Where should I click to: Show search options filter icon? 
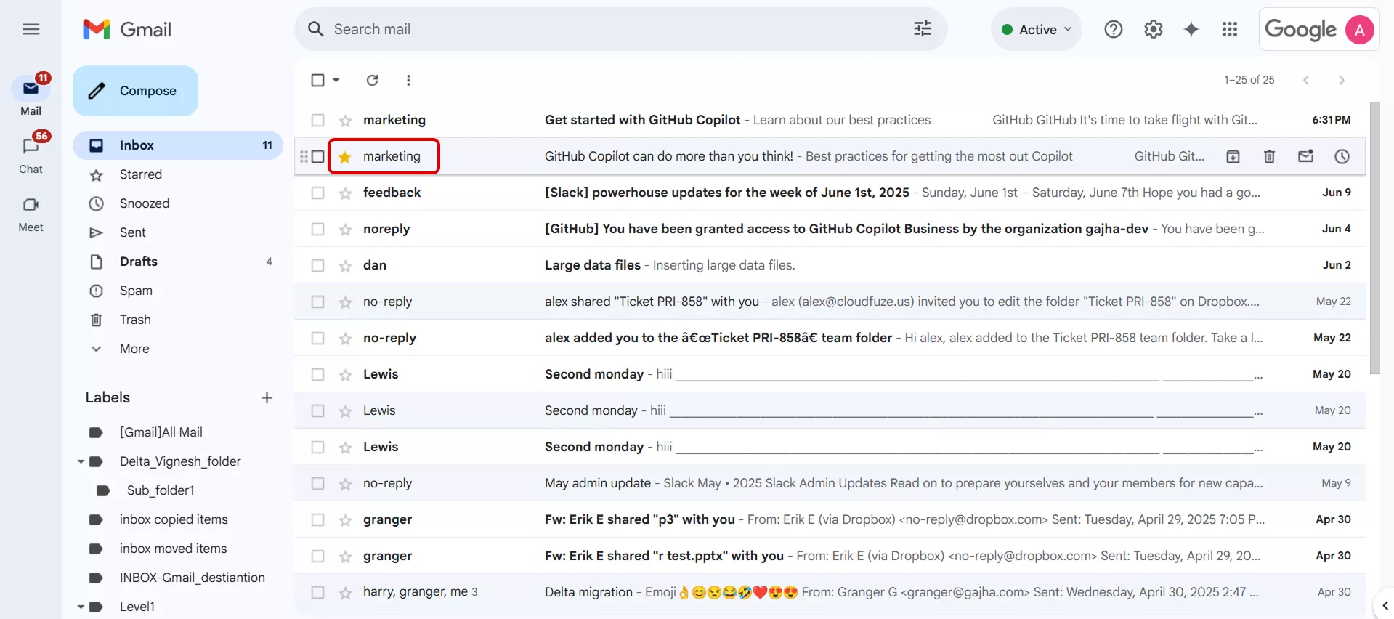(x=923, y=29)
